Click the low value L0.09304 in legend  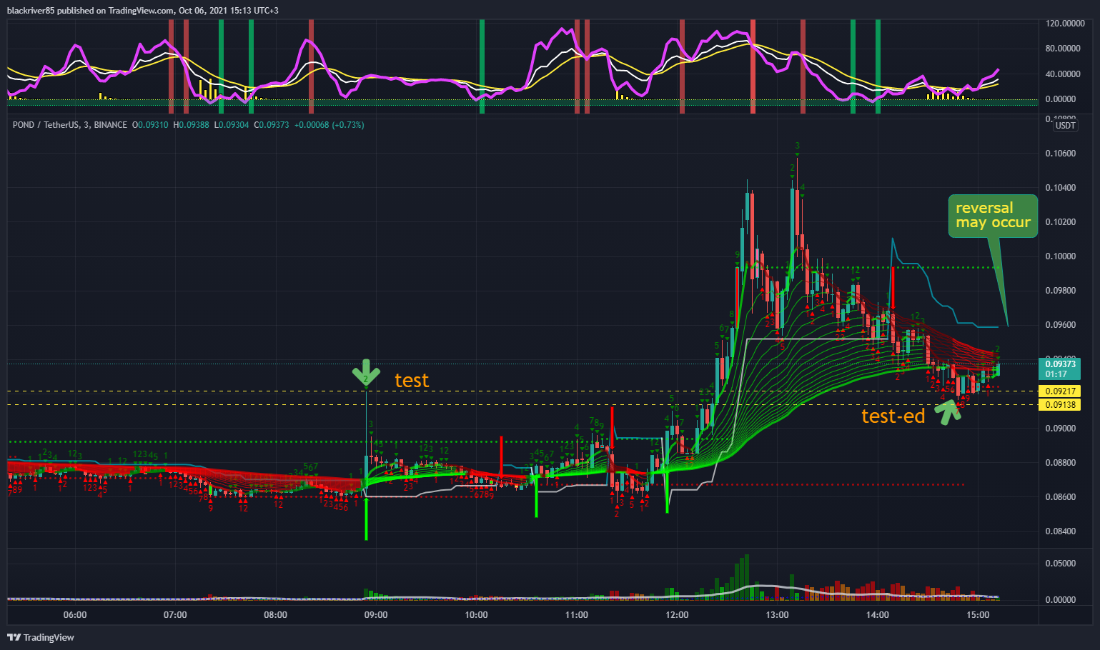[232, 125]
